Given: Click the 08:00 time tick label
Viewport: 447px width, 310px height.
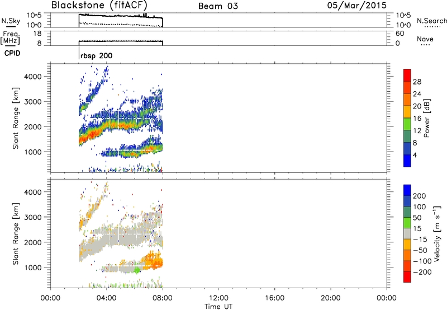Looking at the screenshot, I should pyautogui.click(x=163, y=298).
